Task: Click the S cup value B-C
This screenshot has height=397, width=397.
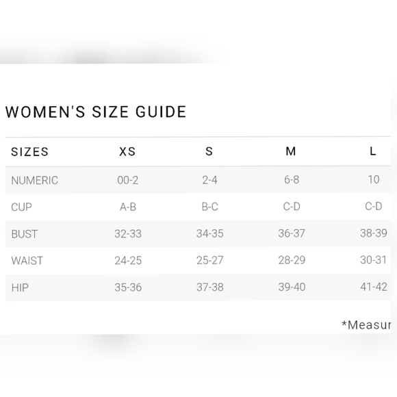Action: point(210,207)
